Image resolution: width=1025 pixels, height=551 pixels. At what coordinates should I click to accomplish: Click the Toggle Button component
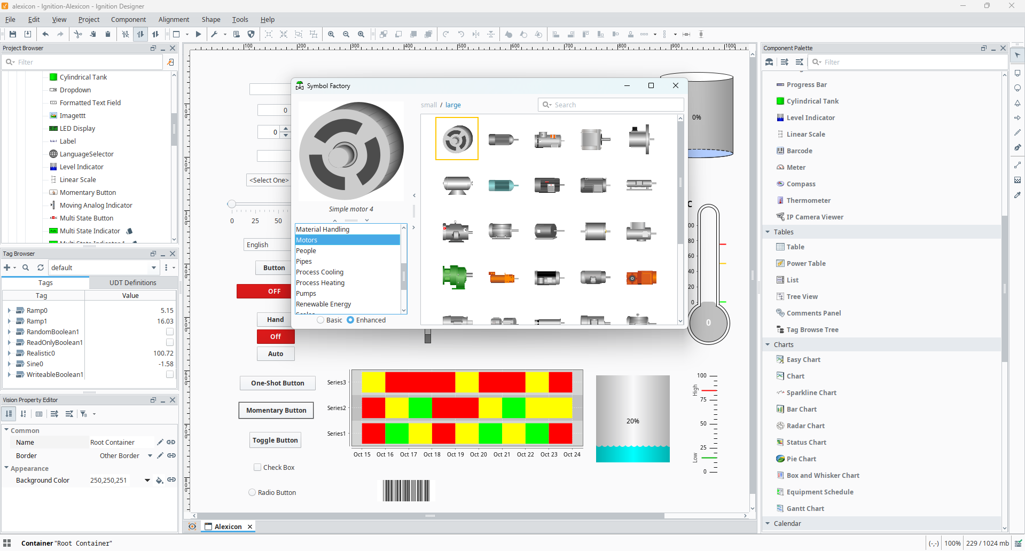point(275,440)
